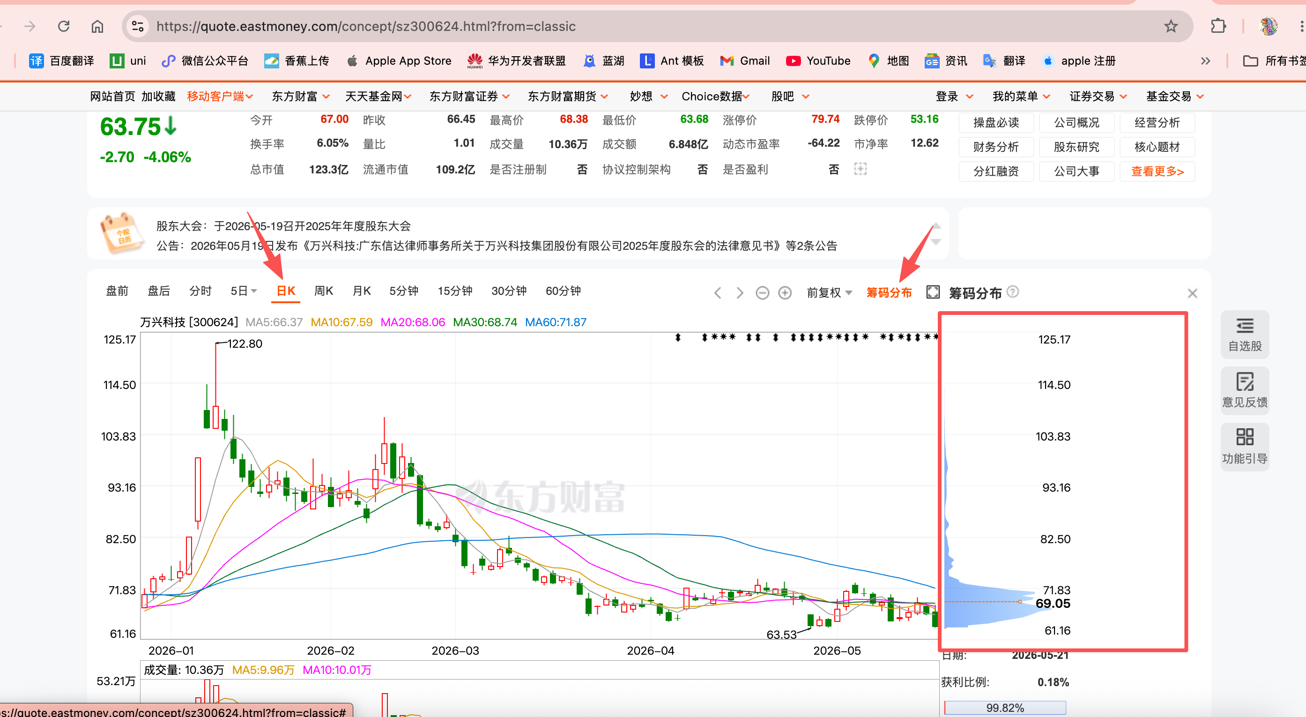This screenshot has height=717, width=1306.
Task: Open the 公司概况 link
Action: [1076, 122]
